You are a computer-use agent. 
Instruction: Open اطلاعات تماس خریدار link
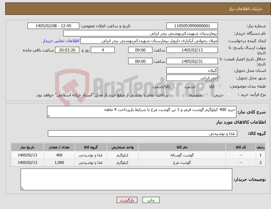point(61,41)
